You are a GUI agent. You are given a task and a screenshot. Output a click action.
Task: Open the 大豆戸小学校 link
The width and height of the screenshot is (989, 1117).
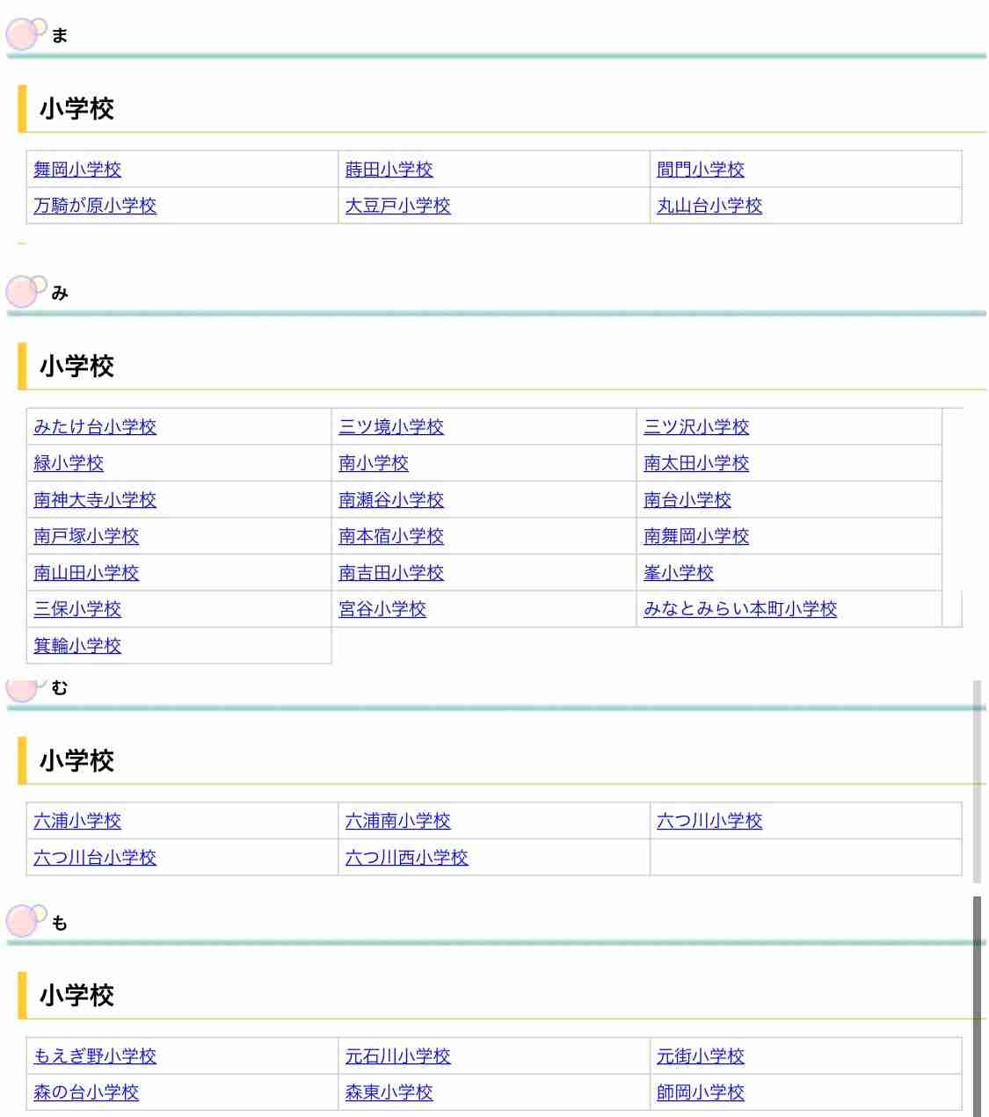[x=397, y=206]
